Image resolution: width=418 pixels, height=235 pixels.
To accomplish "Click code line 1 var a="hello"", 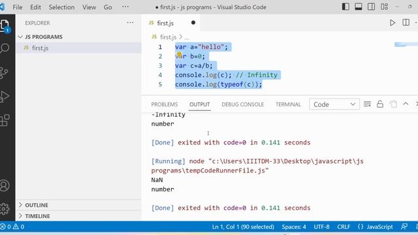I will [201, 47].
